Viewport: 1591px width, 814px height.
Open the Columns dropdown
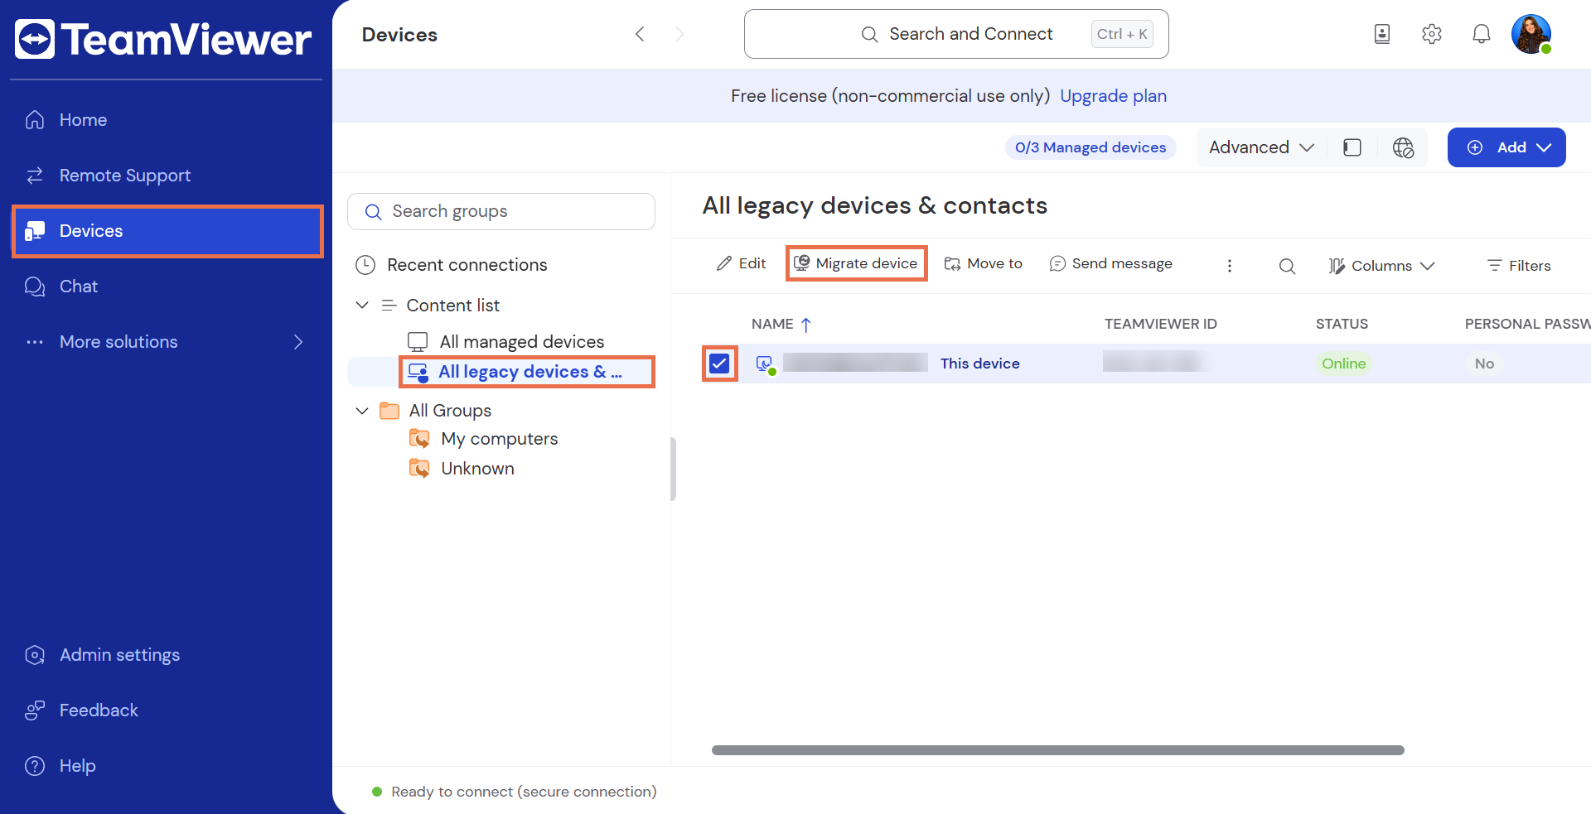1381,266
